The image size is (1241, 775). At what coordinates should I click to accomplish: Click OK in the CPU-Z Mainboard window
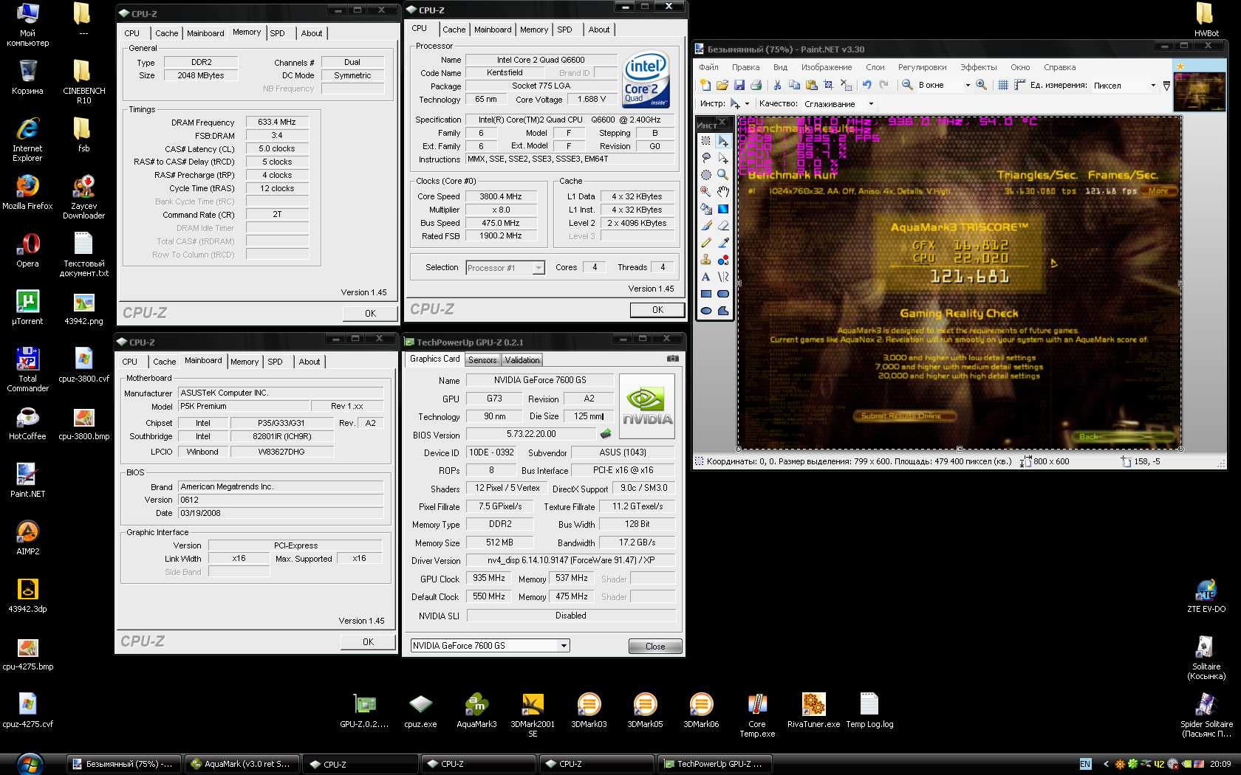(368, 642)
